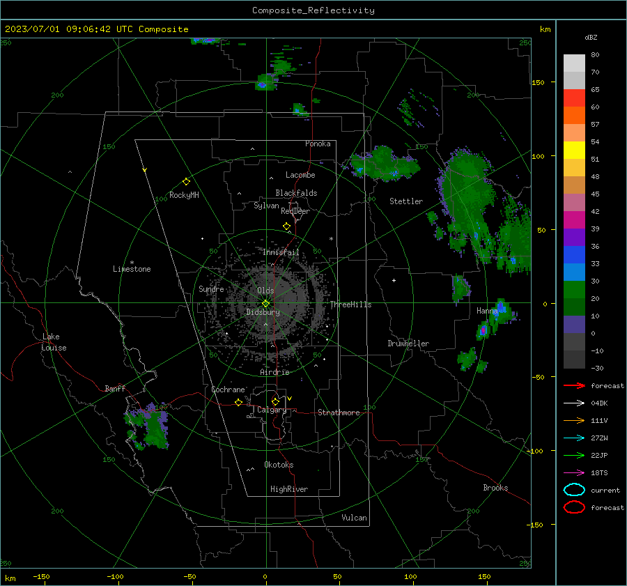Click the dBZ legend heading
This screenshot has height=586, width=627.
pyautogui.click(x=591, y=37)
